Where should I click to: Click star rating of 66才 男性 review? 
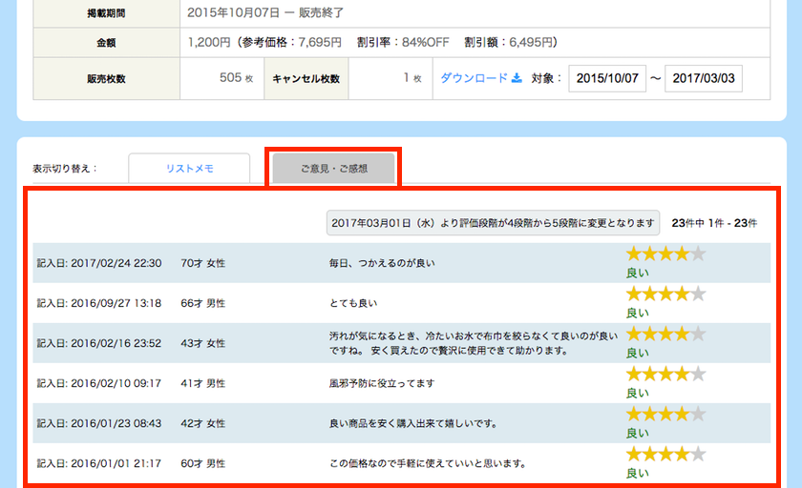[x=665, y=295]
